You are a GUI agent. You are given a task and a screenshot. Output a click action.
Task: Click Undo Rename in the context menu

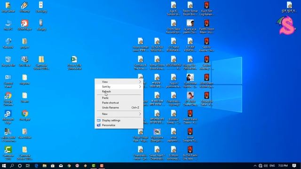point(119,108)
